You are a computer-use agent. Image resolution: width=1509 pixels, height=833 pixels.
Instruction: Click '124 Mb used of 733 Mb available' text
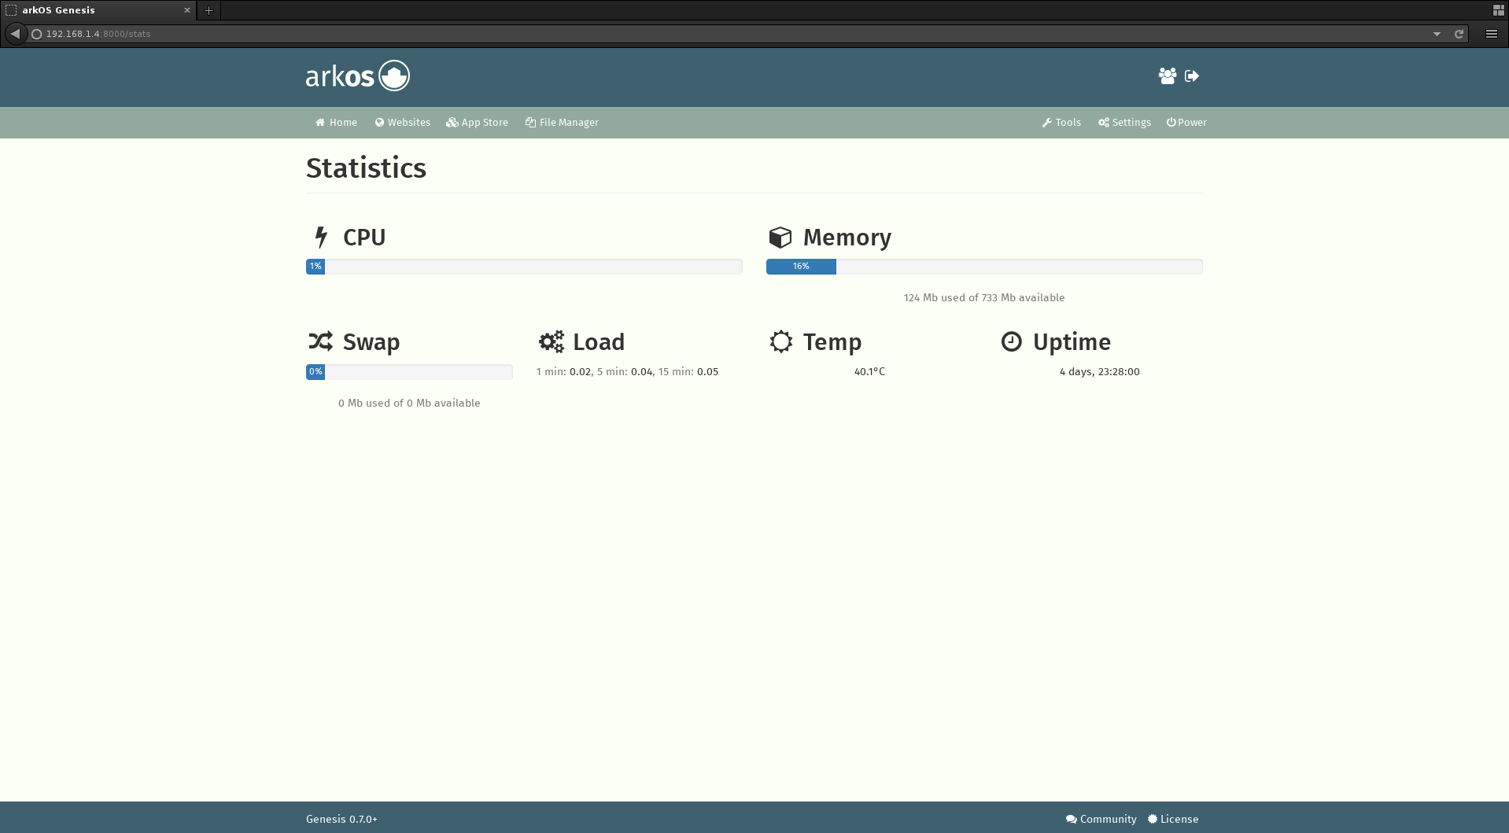(x=984, y=298)
